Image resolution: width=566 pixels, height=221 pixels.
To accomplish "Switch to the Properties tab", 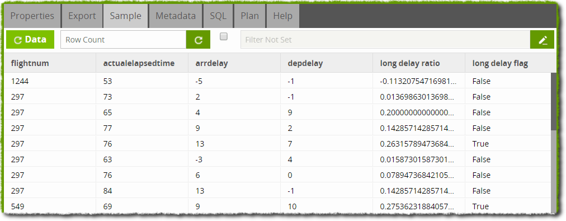I will 32,16.
